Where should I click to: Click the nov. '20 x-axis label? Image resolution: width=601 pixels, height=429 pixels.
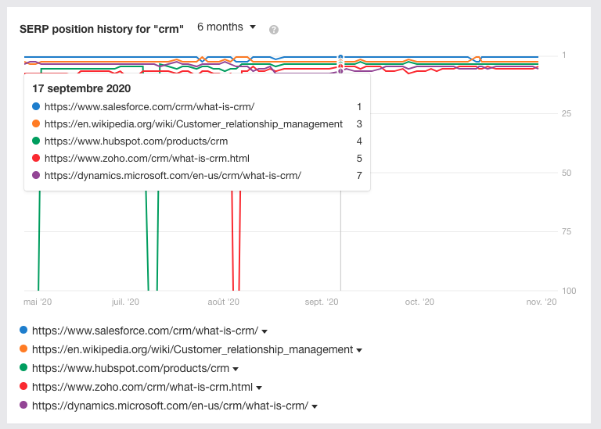point(542,302)
